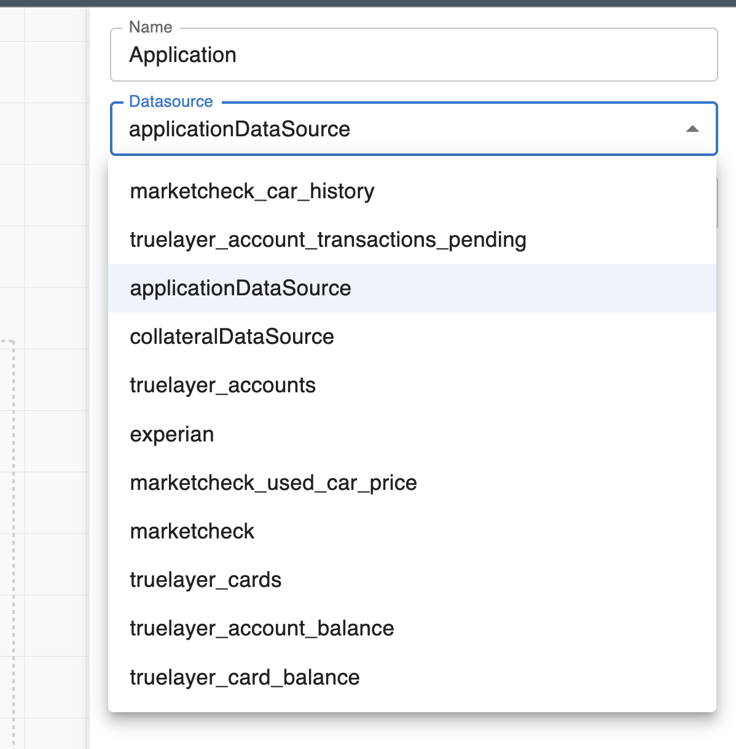Choose truelayer_account_balance option
Screen dimensions: 736x749
tap(262, 628)
